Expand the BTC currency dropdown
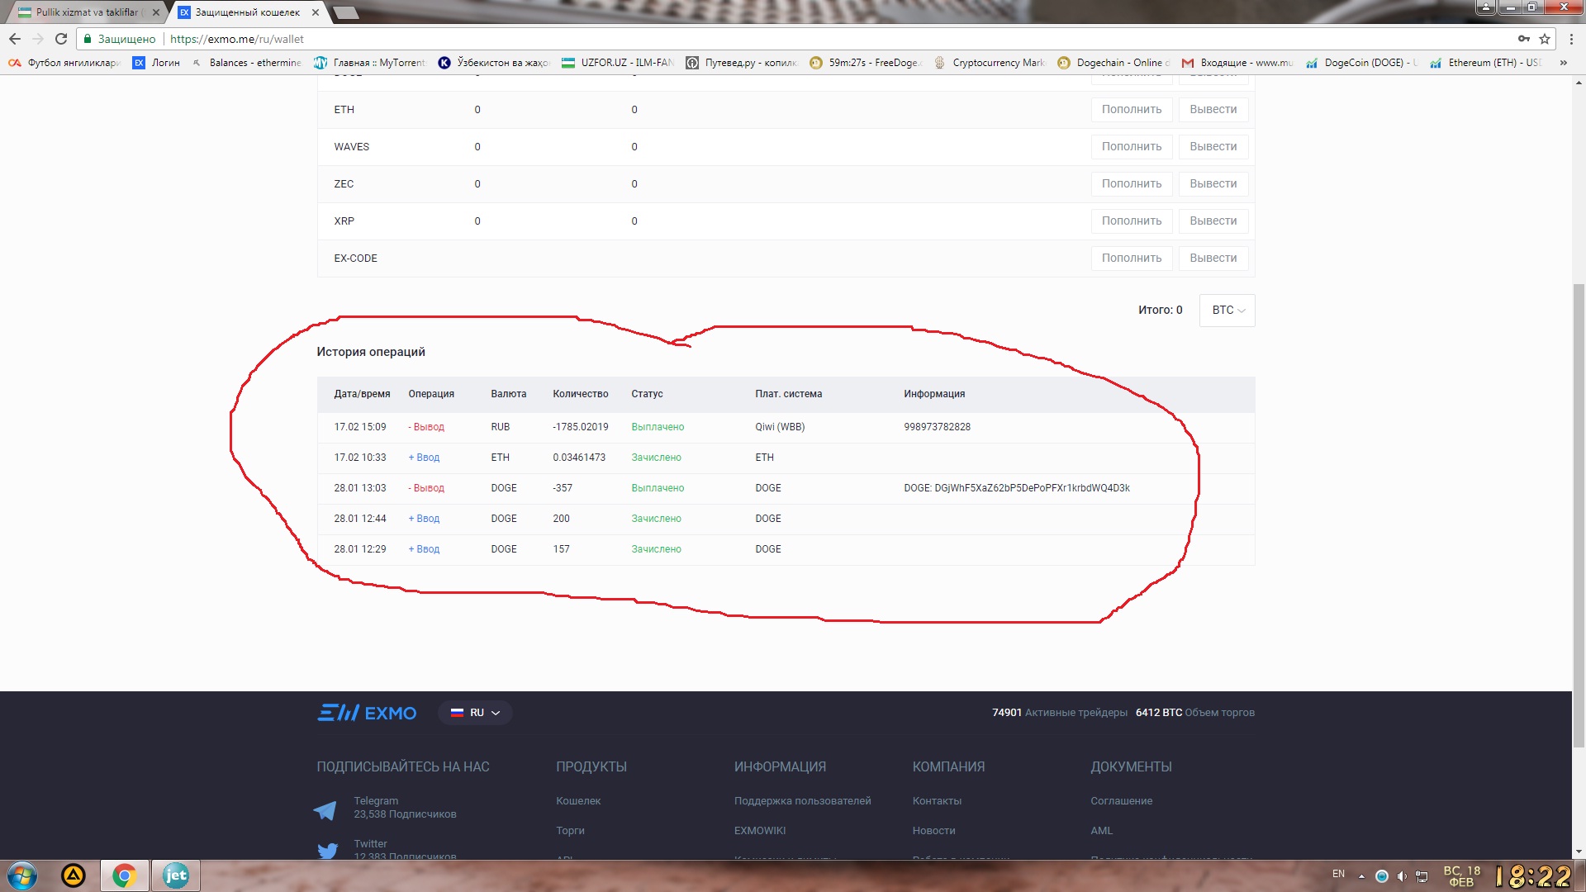Screen dimensions: 1586x892 tap(1227, 311)
